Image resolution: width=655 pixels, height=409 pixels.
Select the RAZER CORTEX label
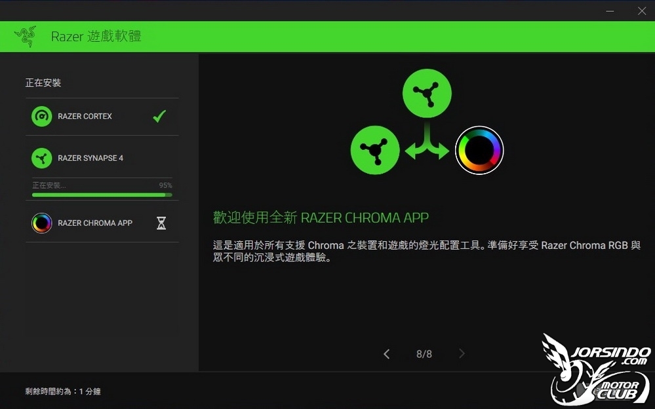[85, 116]
